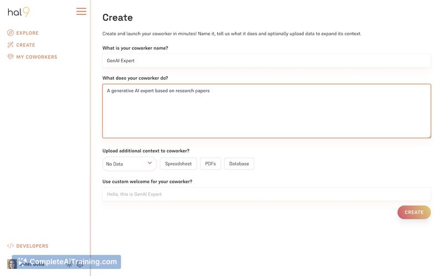
Task: Click the Developers code brackets icon
Action: [11, 246]
